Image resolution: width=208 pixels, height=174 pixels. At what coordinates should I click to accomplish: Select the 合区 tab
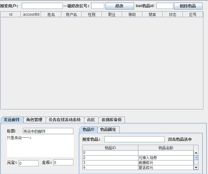[91, 120]
